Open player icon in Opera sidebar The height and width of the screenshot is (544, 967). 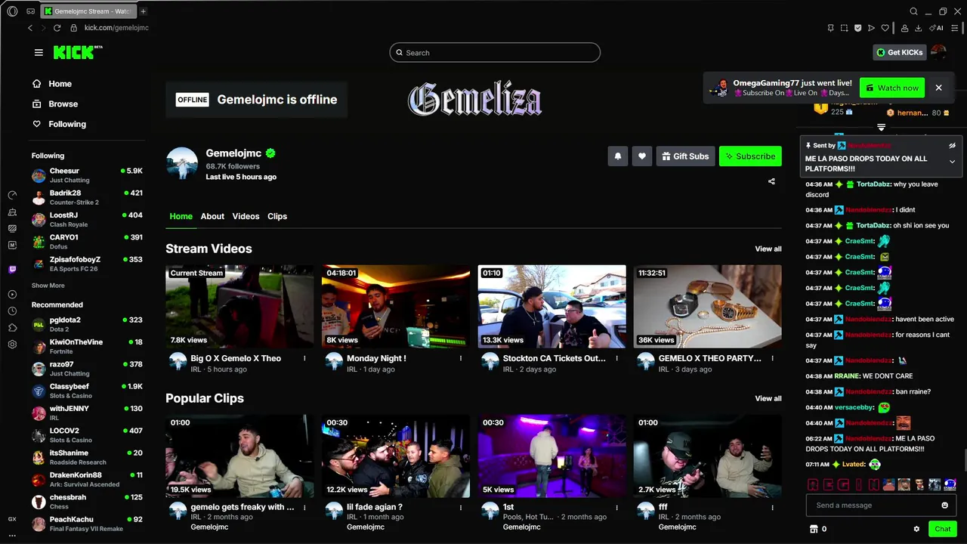(12, 295)
